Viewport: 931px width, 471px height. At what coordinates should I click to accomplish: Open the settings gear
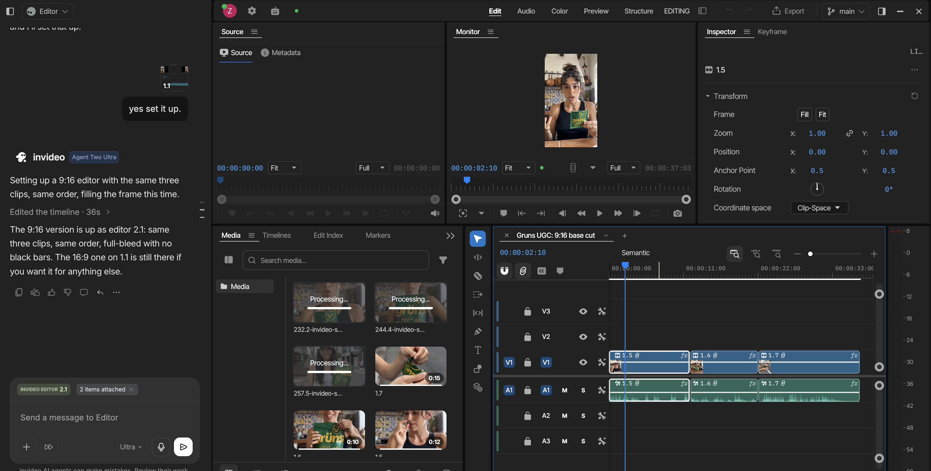252,11
